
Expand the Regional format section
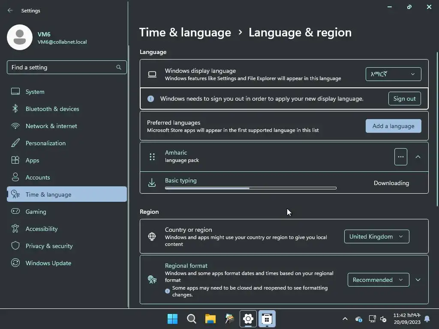click(x=418, y=280)
